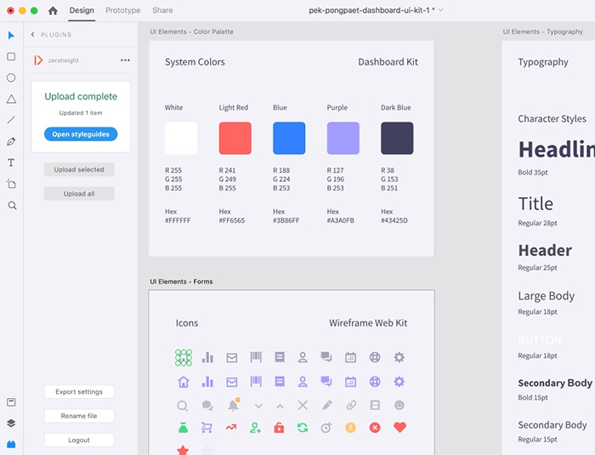Select the green refresh arrows icon

(303, 428)
